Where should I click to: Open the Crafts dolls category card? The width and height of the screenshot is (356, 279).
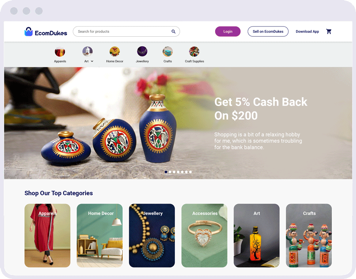point(309,236)
